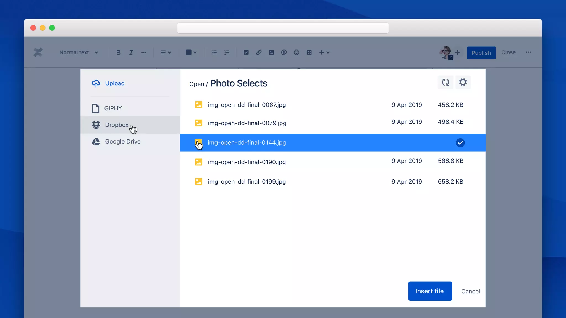Click the Insert file button
Image resolution: width=566 pixels, height=318 pixels.
point(430,291)
